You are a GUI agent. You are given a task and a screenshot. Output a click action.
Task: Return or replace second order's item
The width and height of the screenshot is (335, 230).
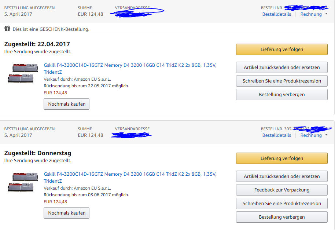coord(281,176)
